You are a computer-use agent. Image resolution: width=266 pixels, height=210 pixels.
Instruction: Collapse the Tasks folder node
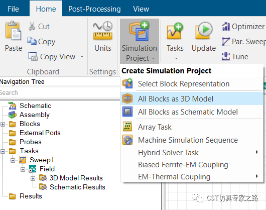coord(3,151)
